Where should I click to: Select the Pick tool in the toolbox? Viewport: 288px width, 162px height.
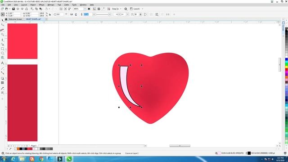[x=2, y=20]
